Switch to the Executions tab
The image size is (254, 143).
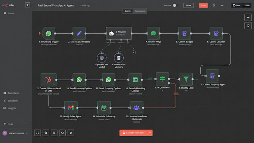140,11
